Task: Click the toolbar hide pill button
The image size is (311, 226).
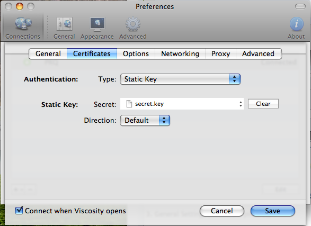Action: tap(300, 6)
